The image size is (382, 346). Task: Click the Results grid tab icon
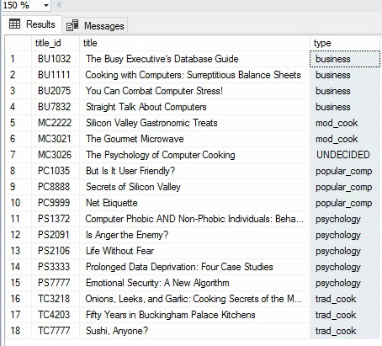pos(14,24)
